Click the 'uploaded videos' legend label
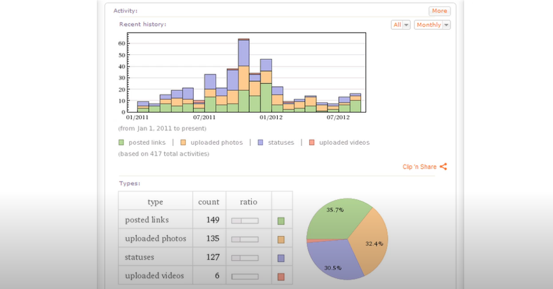The image size is (553, 289). (x=345, y=142)
